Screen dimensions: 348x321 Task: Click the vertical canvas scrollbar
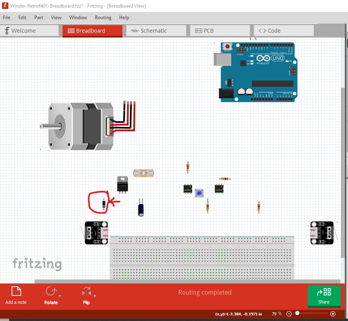click(x=343, y=172)
